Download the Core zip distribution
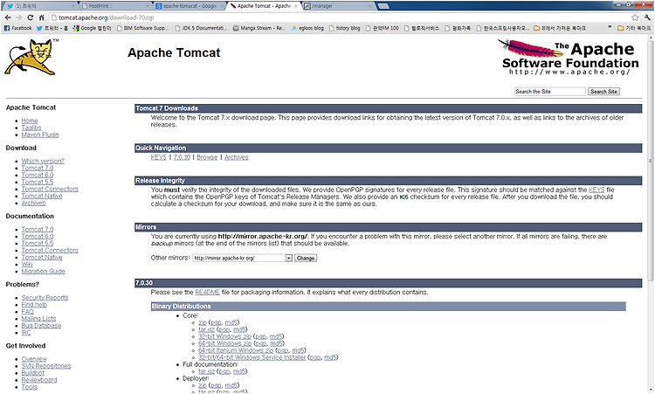 pos(203,322)
